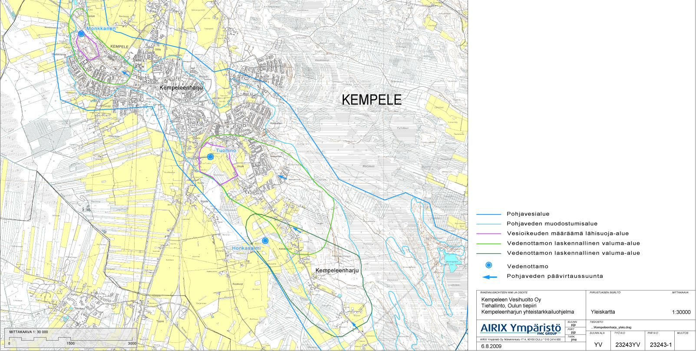Click the Pohjaveden päävirtaussuunta legend label

coord(554,276)
